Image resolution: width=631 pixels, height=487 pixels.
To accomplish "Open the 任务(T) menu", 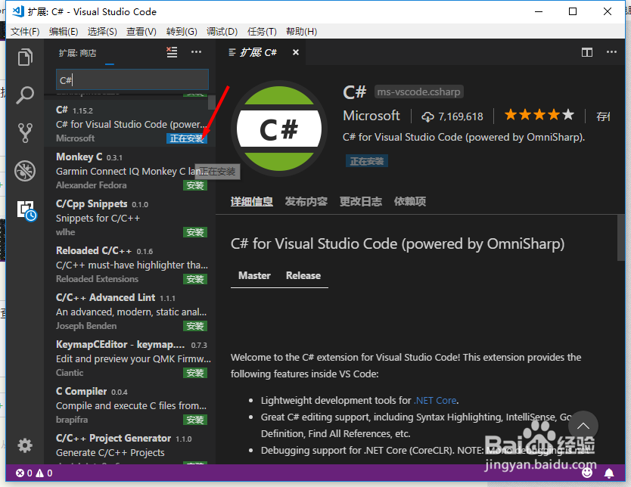I will pyautogui.click(x=262, y=31).
